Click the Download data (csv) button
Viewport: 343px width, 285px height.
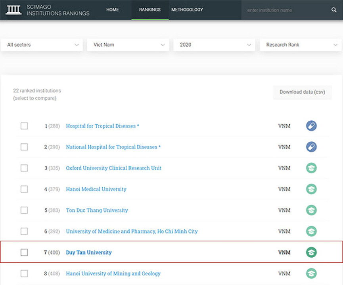(302, 92)
